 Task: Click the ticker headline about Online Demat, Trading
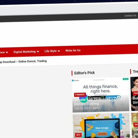23,62
